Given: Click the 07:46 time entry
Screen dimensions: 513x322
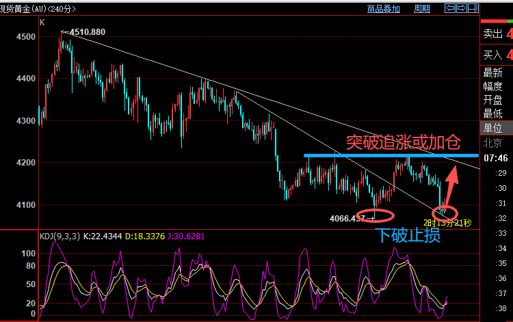Looking at the screenshot, I should [496, 158].
